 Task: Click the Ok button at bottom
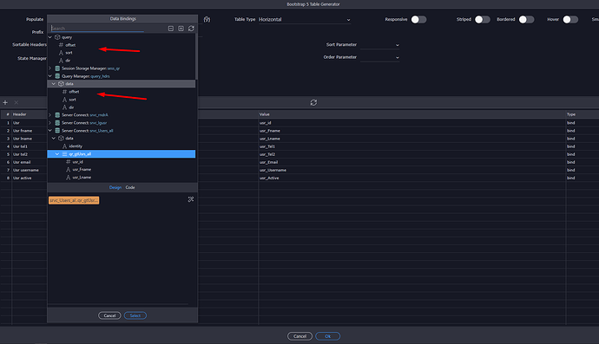[x=328, y=336]
